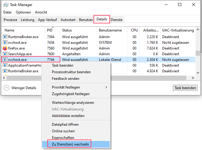Open the Datei menu

7,12
